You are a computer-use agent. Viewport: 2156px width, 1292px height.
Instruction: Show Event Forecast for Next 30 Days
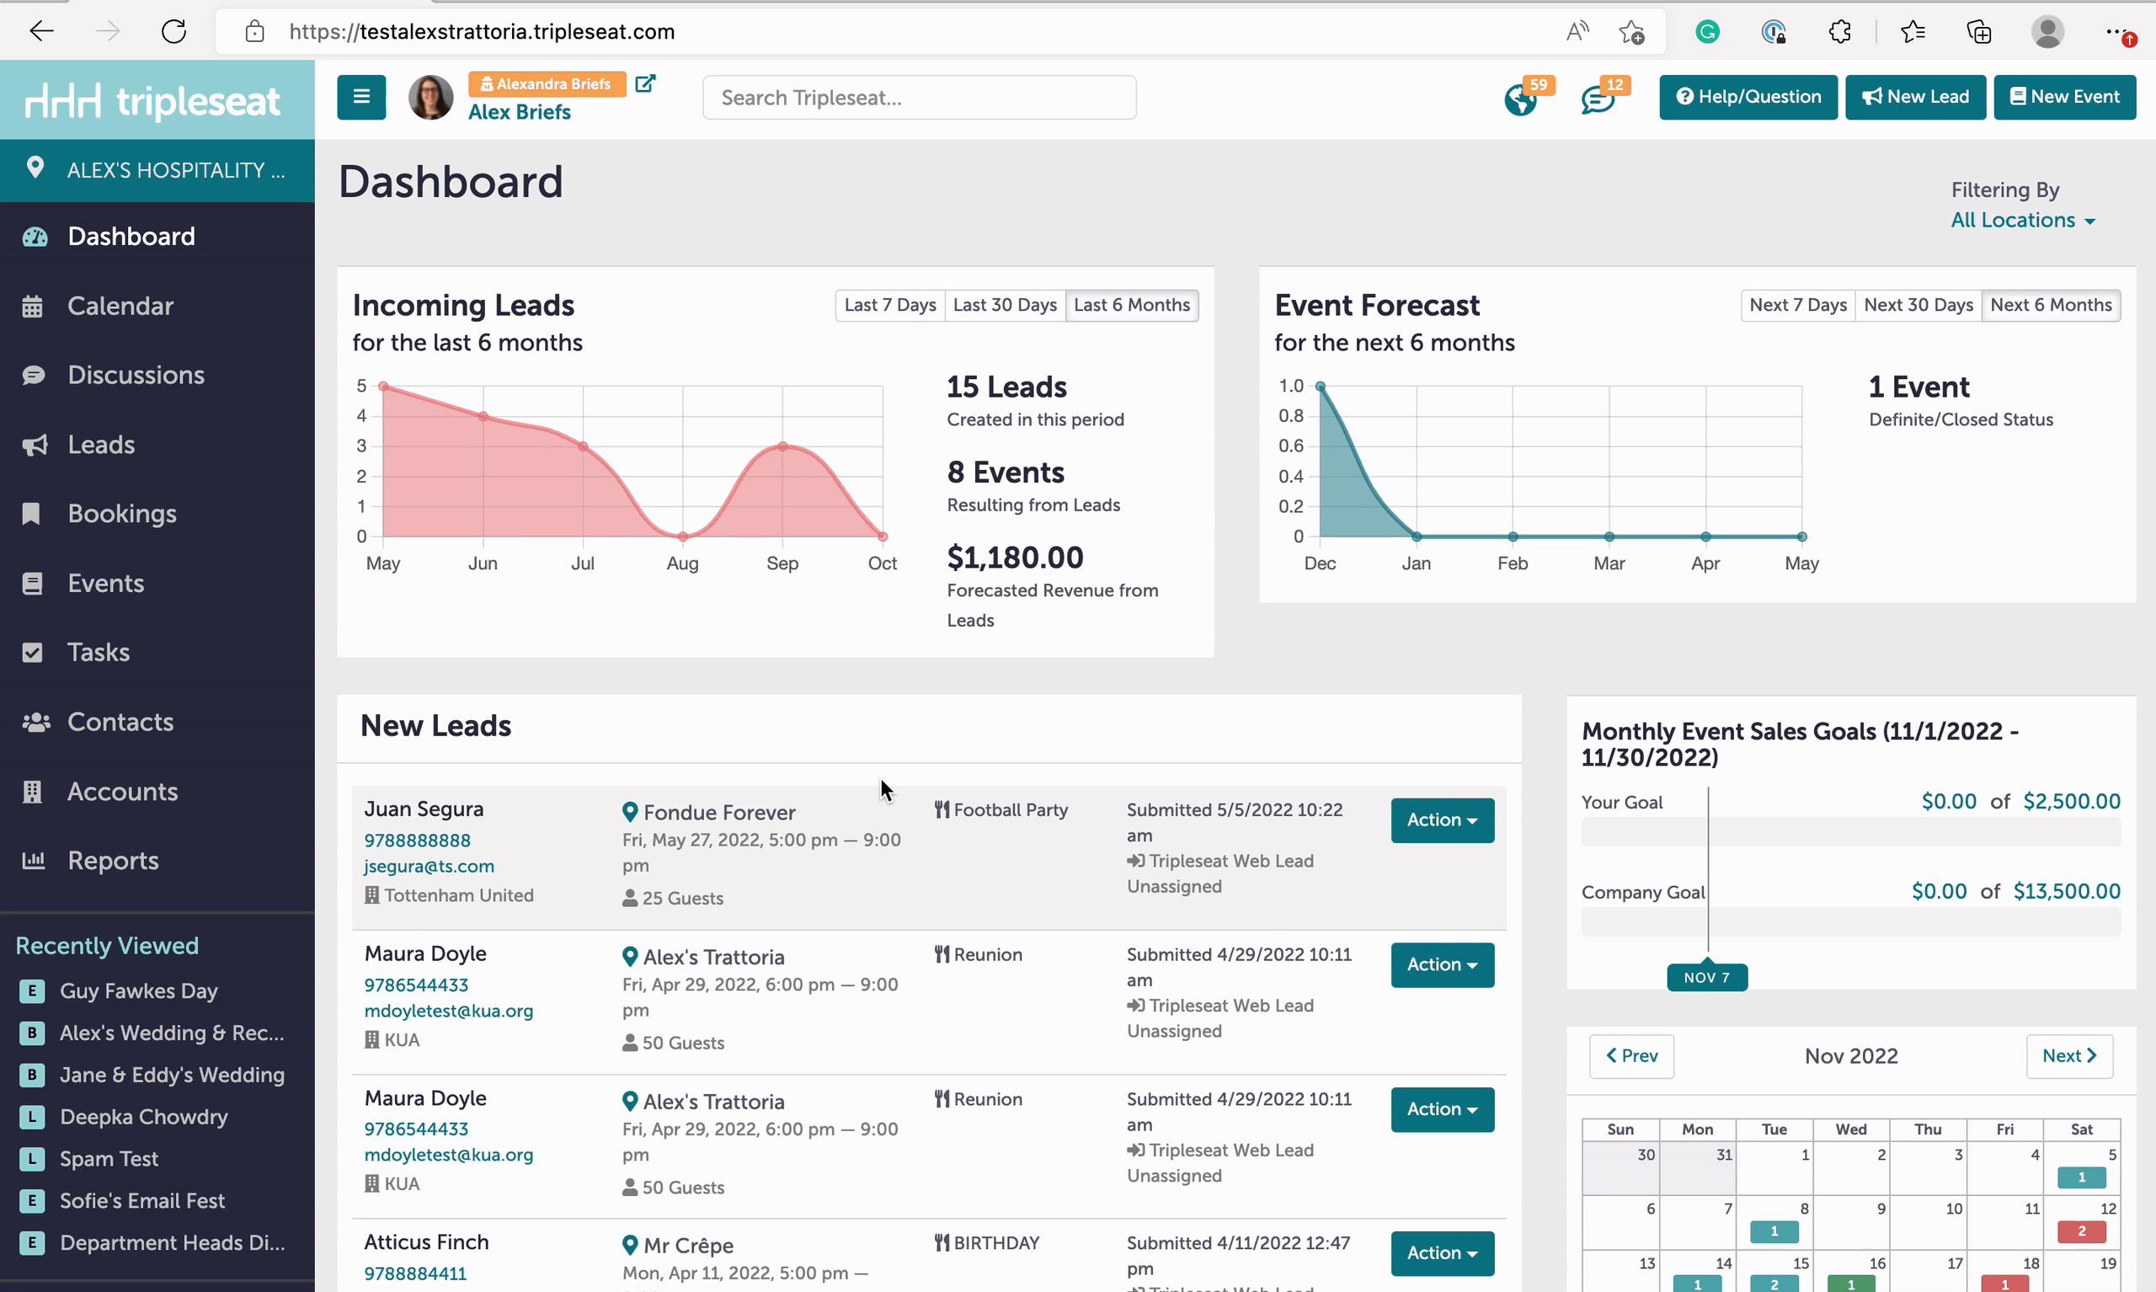coord(1919,305)
